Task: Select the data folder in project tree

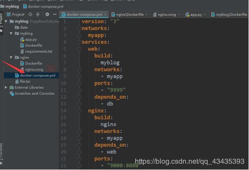Action: [24, 27]
